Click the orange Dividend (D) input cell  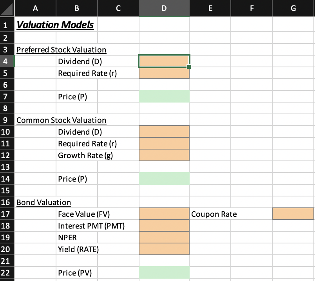(x=164, y=61)
